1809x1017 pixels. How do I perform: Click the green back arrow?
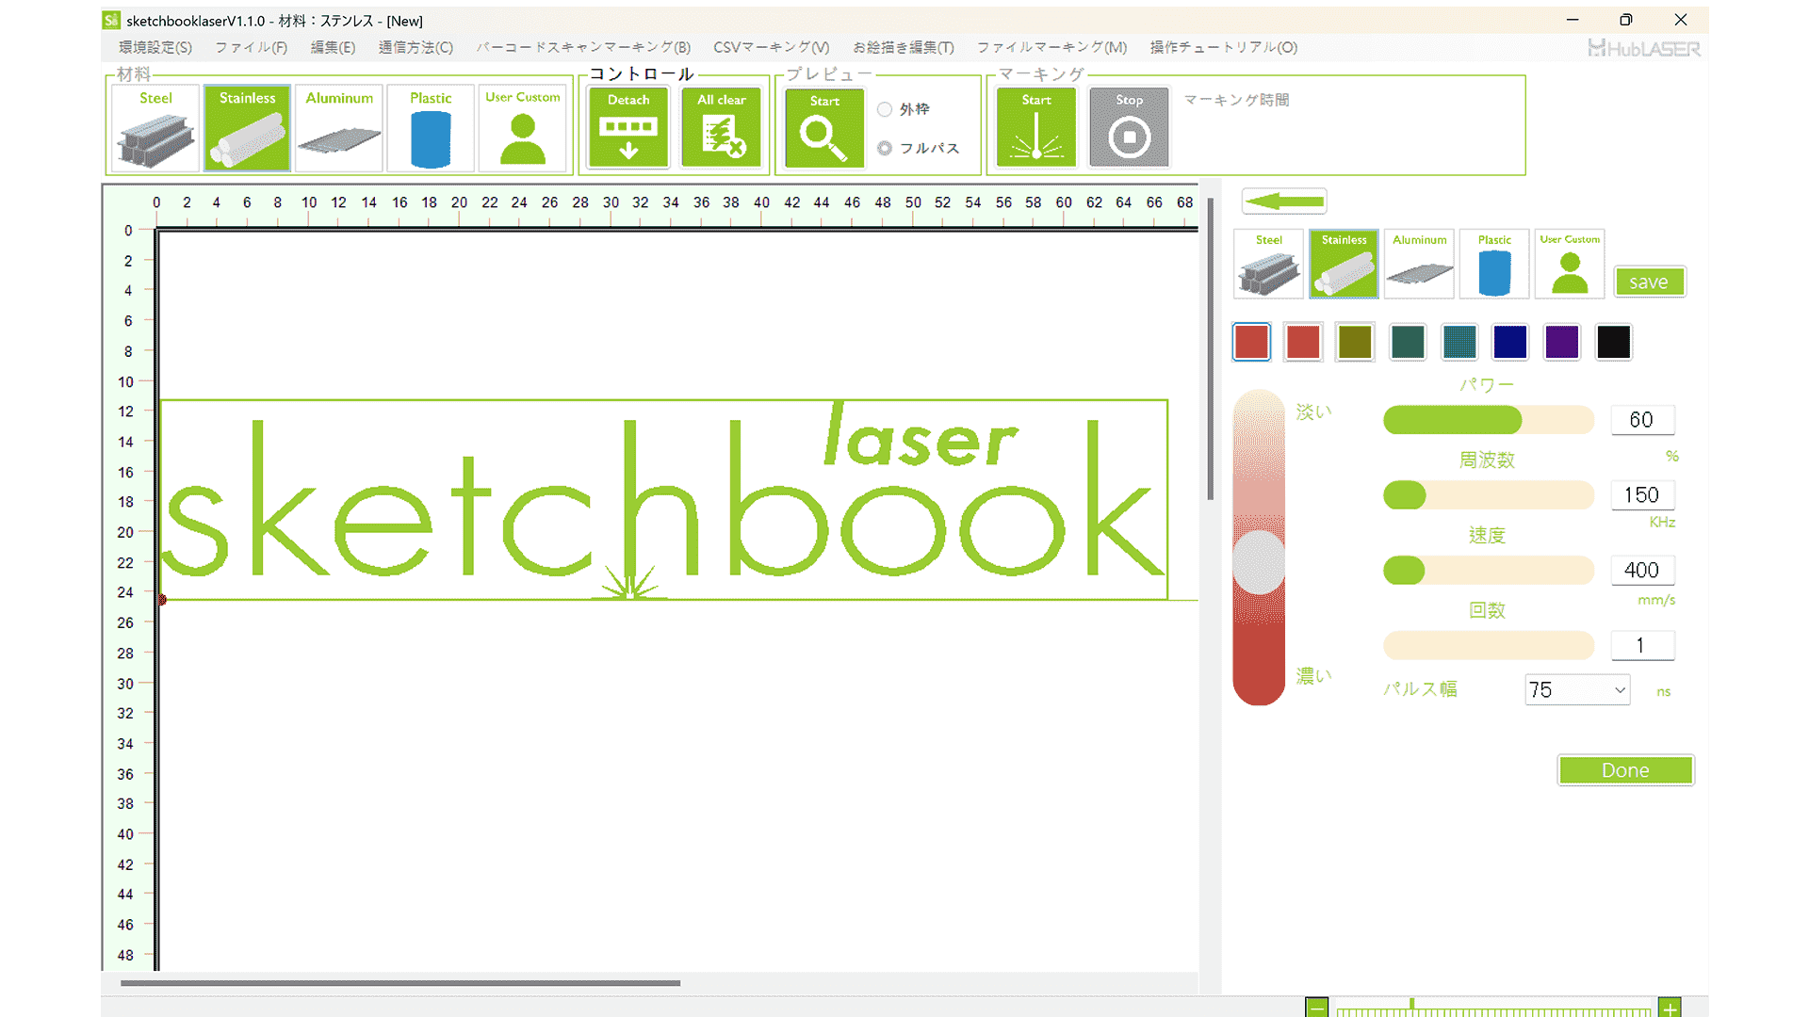[x=1284, y=201]
